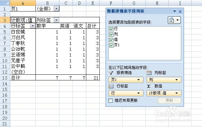Select the grand total cell 21
The image size is (202, 127).
coord(93,78)
